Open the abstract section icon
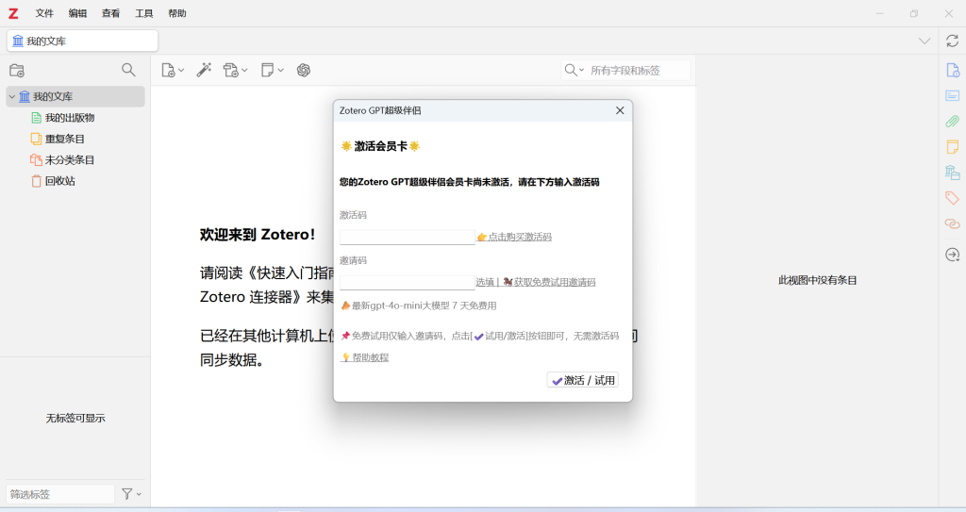The image size is (966, 512). coord(953,95)
